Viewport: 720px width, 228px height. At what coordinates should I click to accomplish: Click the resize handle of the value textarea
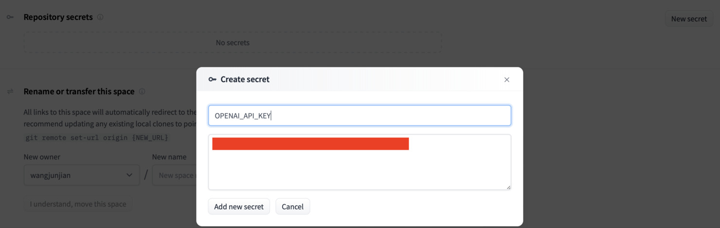coord(508,187)
